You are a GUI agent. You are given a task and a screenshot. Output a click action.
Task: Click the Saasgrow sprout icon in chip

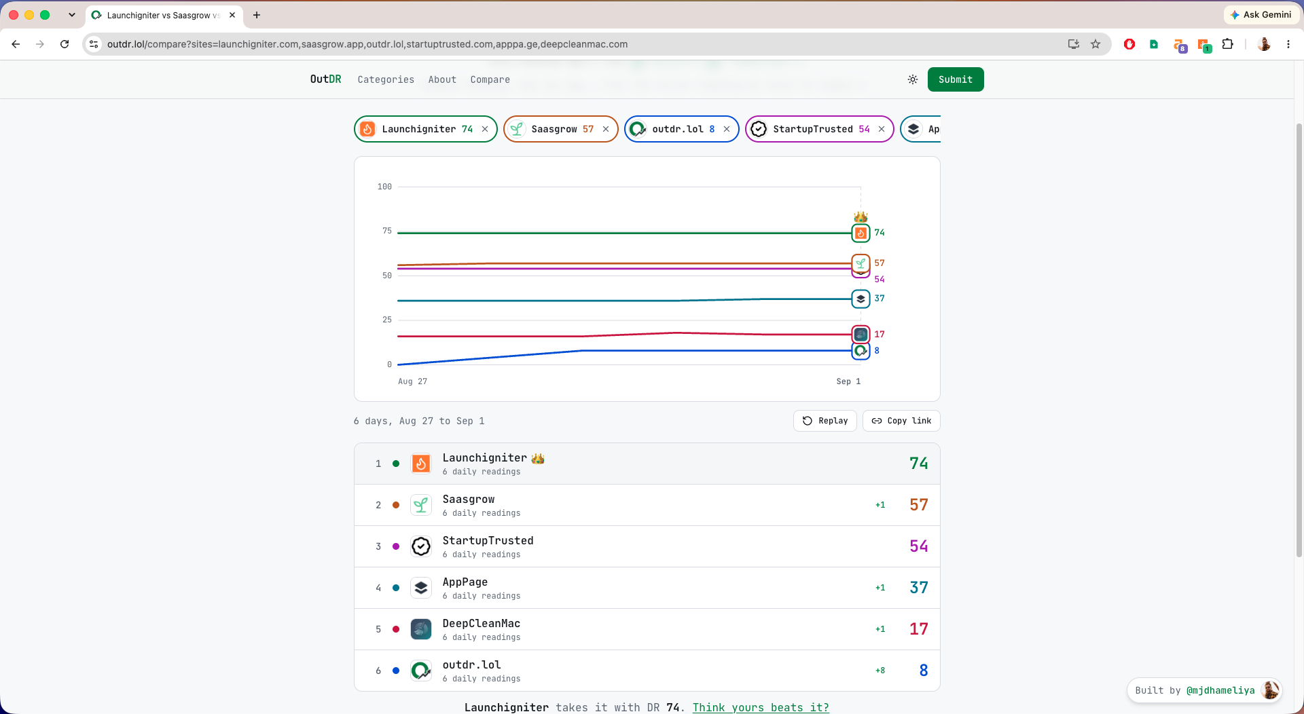coord(517,129)
